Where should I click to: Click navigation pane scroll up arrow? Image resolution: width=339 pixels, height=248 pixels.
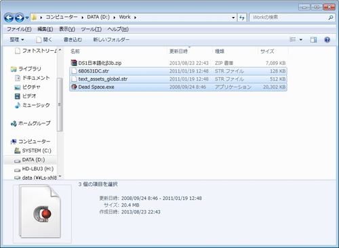coord(60,49)
